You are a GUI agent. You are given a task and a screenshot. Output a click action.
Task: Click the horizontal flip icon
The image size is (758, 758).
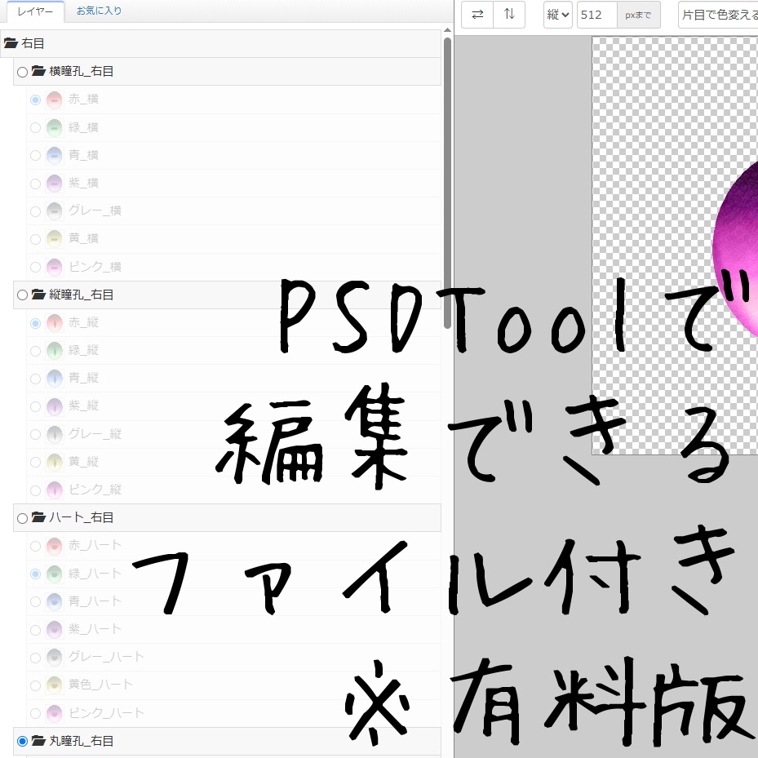[x=477, y=15]
